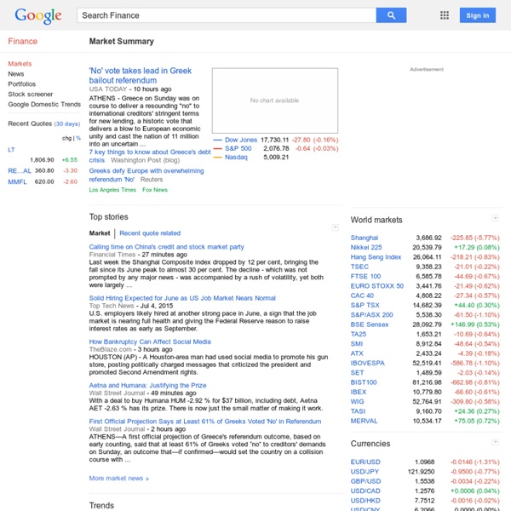
Task: Open the Top stories options dropdown arrow
Action: click(335, 227)
